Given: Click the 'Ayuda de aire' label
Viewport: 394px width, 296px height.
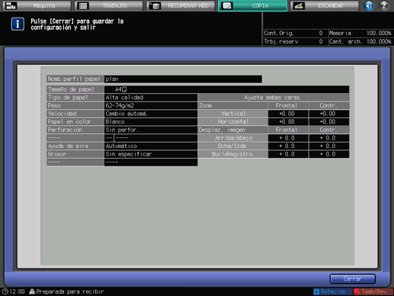Looking at the screenshot, I should (75, 146).
